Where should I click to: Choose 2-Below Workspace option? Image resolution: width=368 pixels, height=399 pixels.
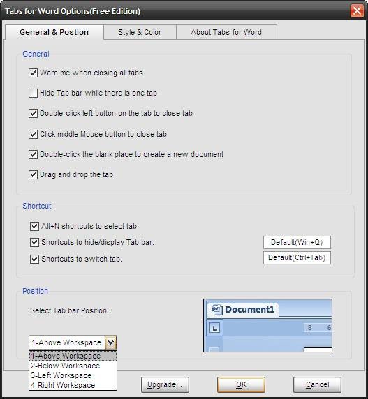click(73, 366)
